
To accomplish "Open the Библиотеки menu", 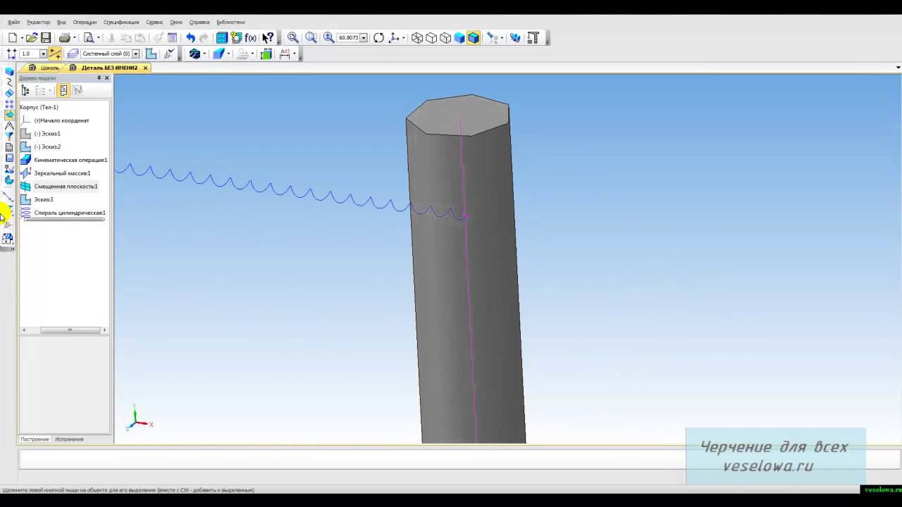I will (x=230, y=22).
